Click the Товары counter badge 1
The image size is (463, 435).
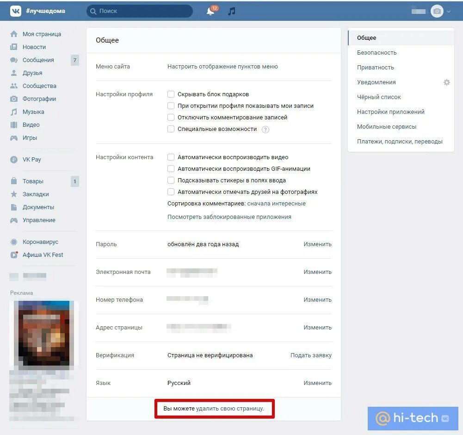click(x=75, y=181)
